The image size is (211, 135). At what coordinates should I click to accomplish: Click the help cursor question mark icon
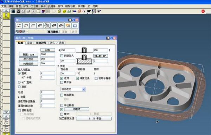(x=99, y=11)
